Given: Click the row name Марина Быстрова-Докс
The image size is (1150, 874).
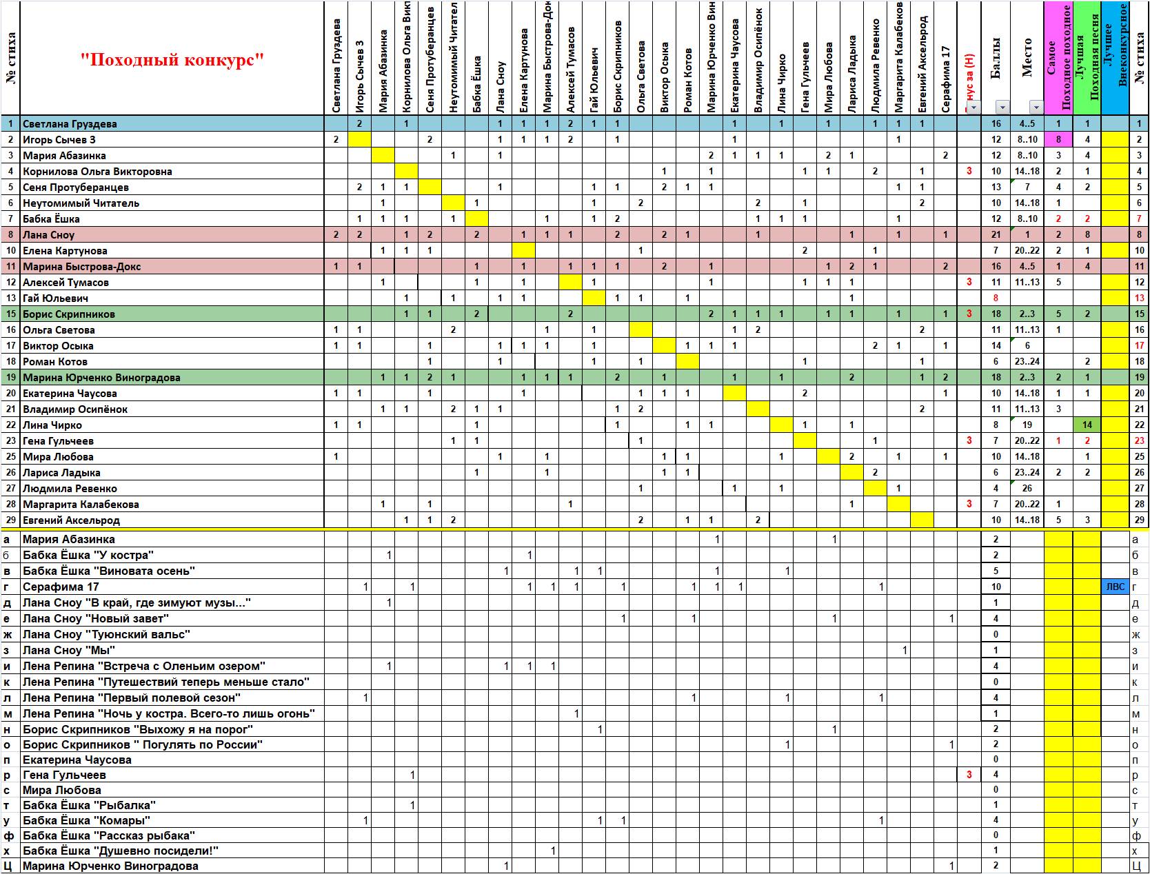Looking at the screenshot, I should [81, 267].
